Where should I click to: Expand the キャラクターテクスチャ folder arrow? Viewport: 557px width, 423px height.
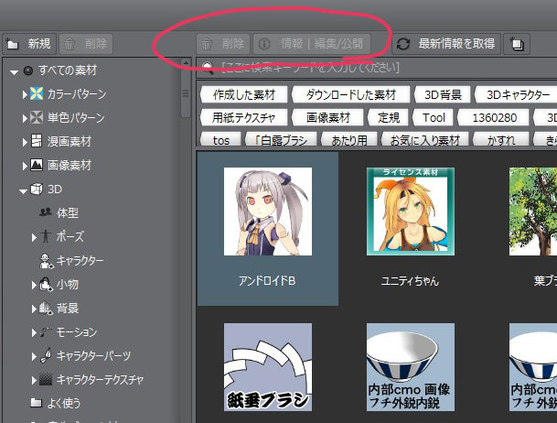[34, 380]
